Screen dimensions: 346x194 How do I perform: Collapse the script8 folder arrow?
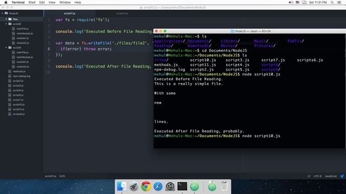[6, 24]
